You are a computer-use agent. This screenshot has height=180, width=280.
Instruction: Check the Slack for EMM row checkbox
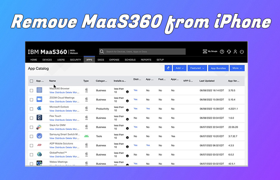click(31, 127)
